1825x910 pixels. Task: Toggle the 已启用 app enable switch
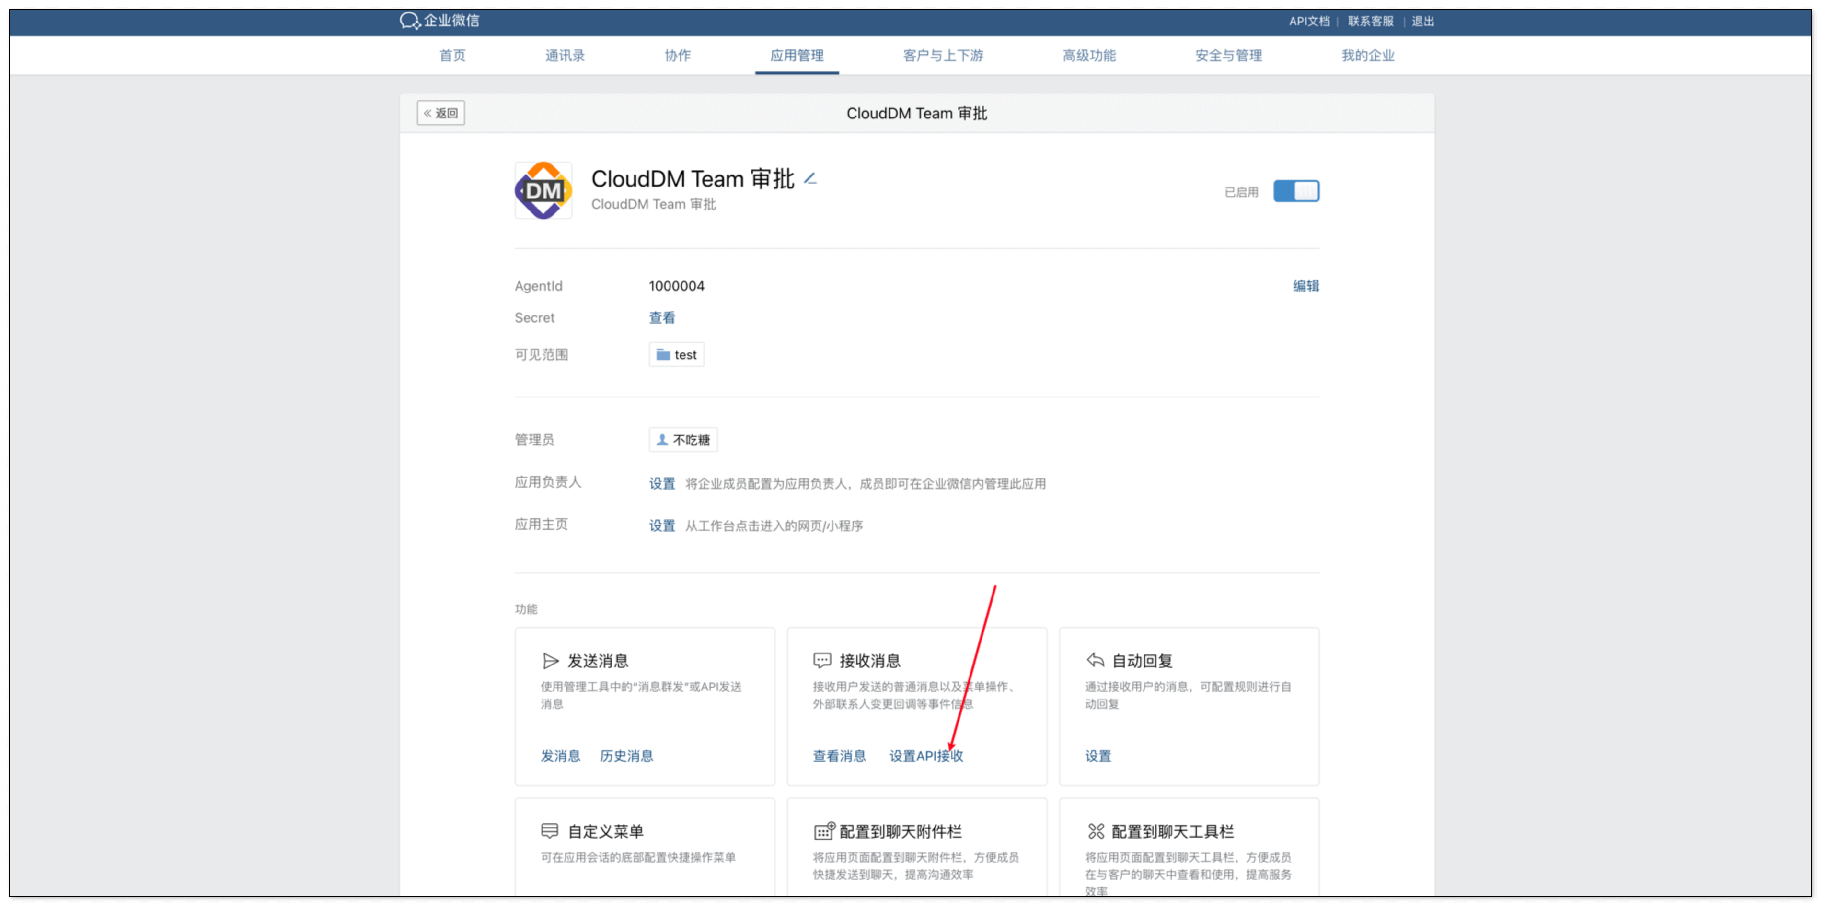[x=1296, y=191]
